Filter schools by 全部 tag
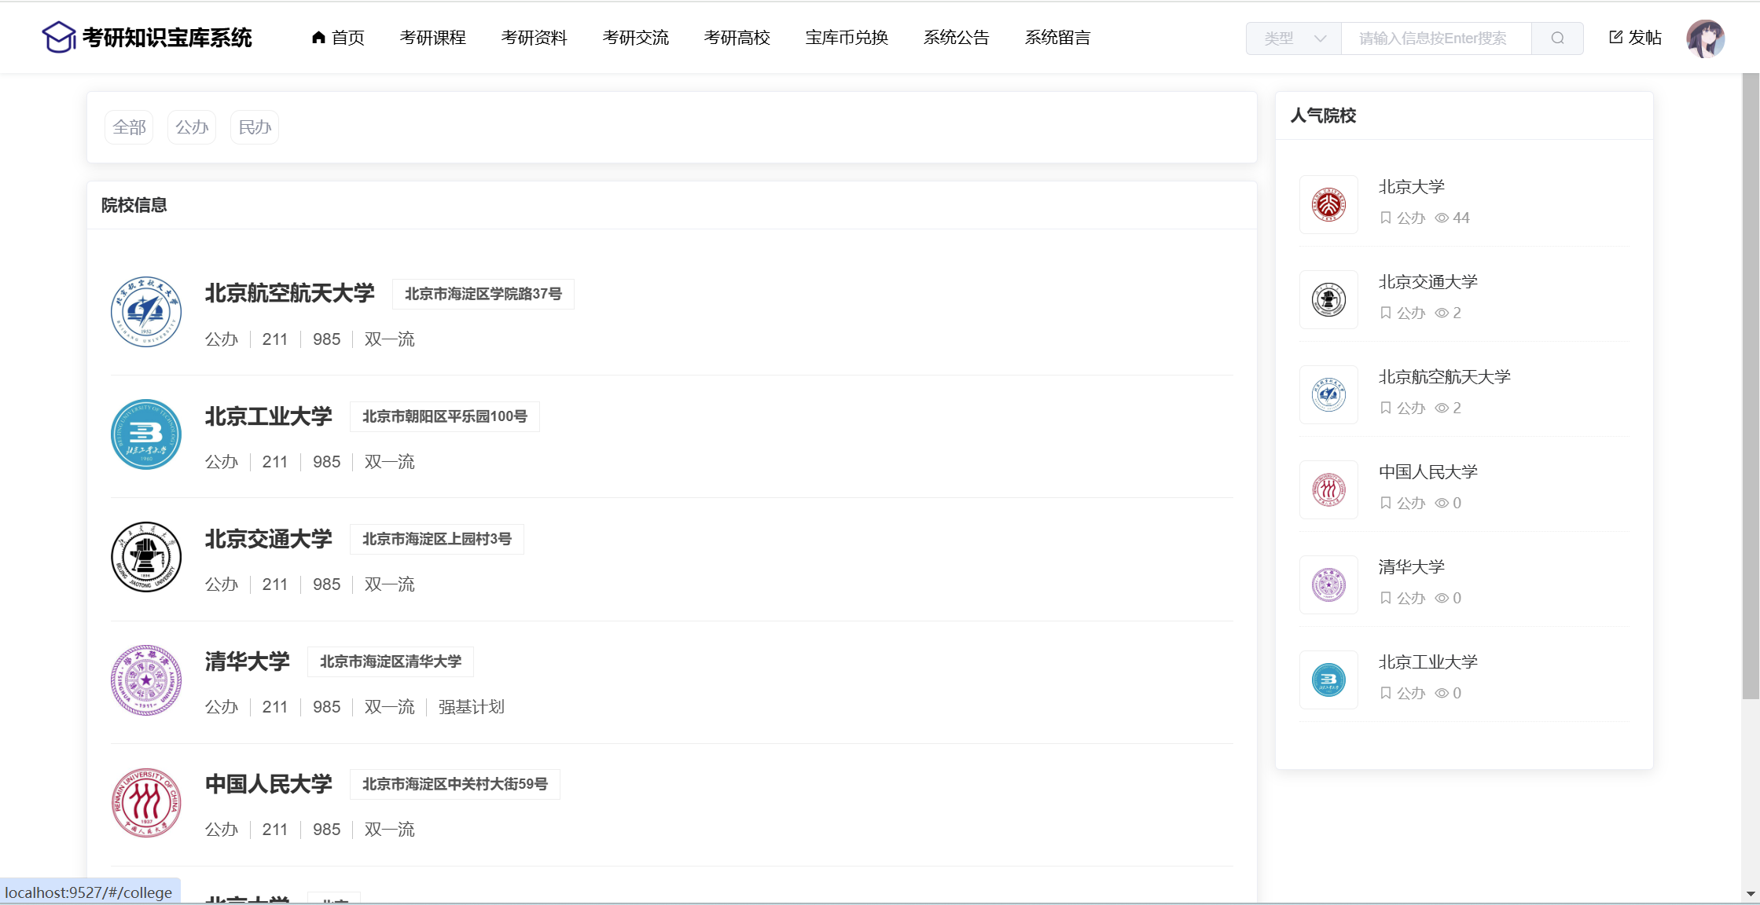 coord(129,127)
